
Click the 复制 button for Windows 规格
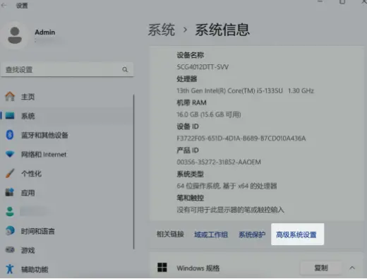coord(321,268)
